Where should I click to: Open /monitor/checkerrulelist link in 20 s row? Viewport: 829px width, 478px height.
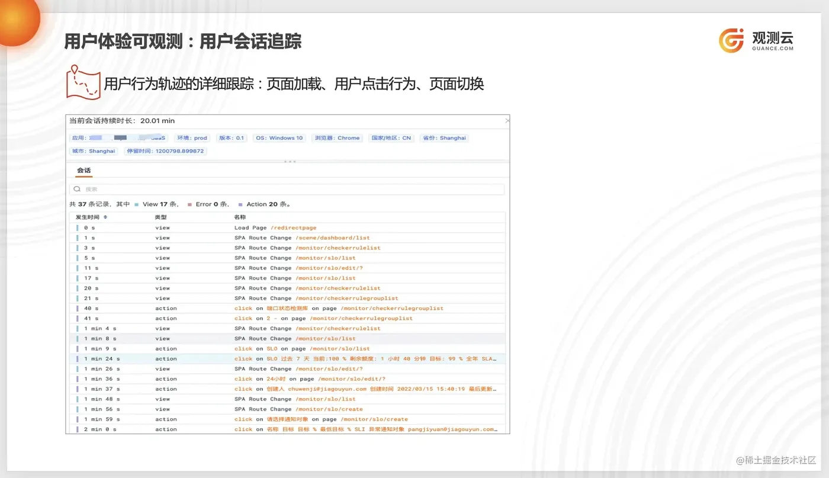(x=338, y=288)
